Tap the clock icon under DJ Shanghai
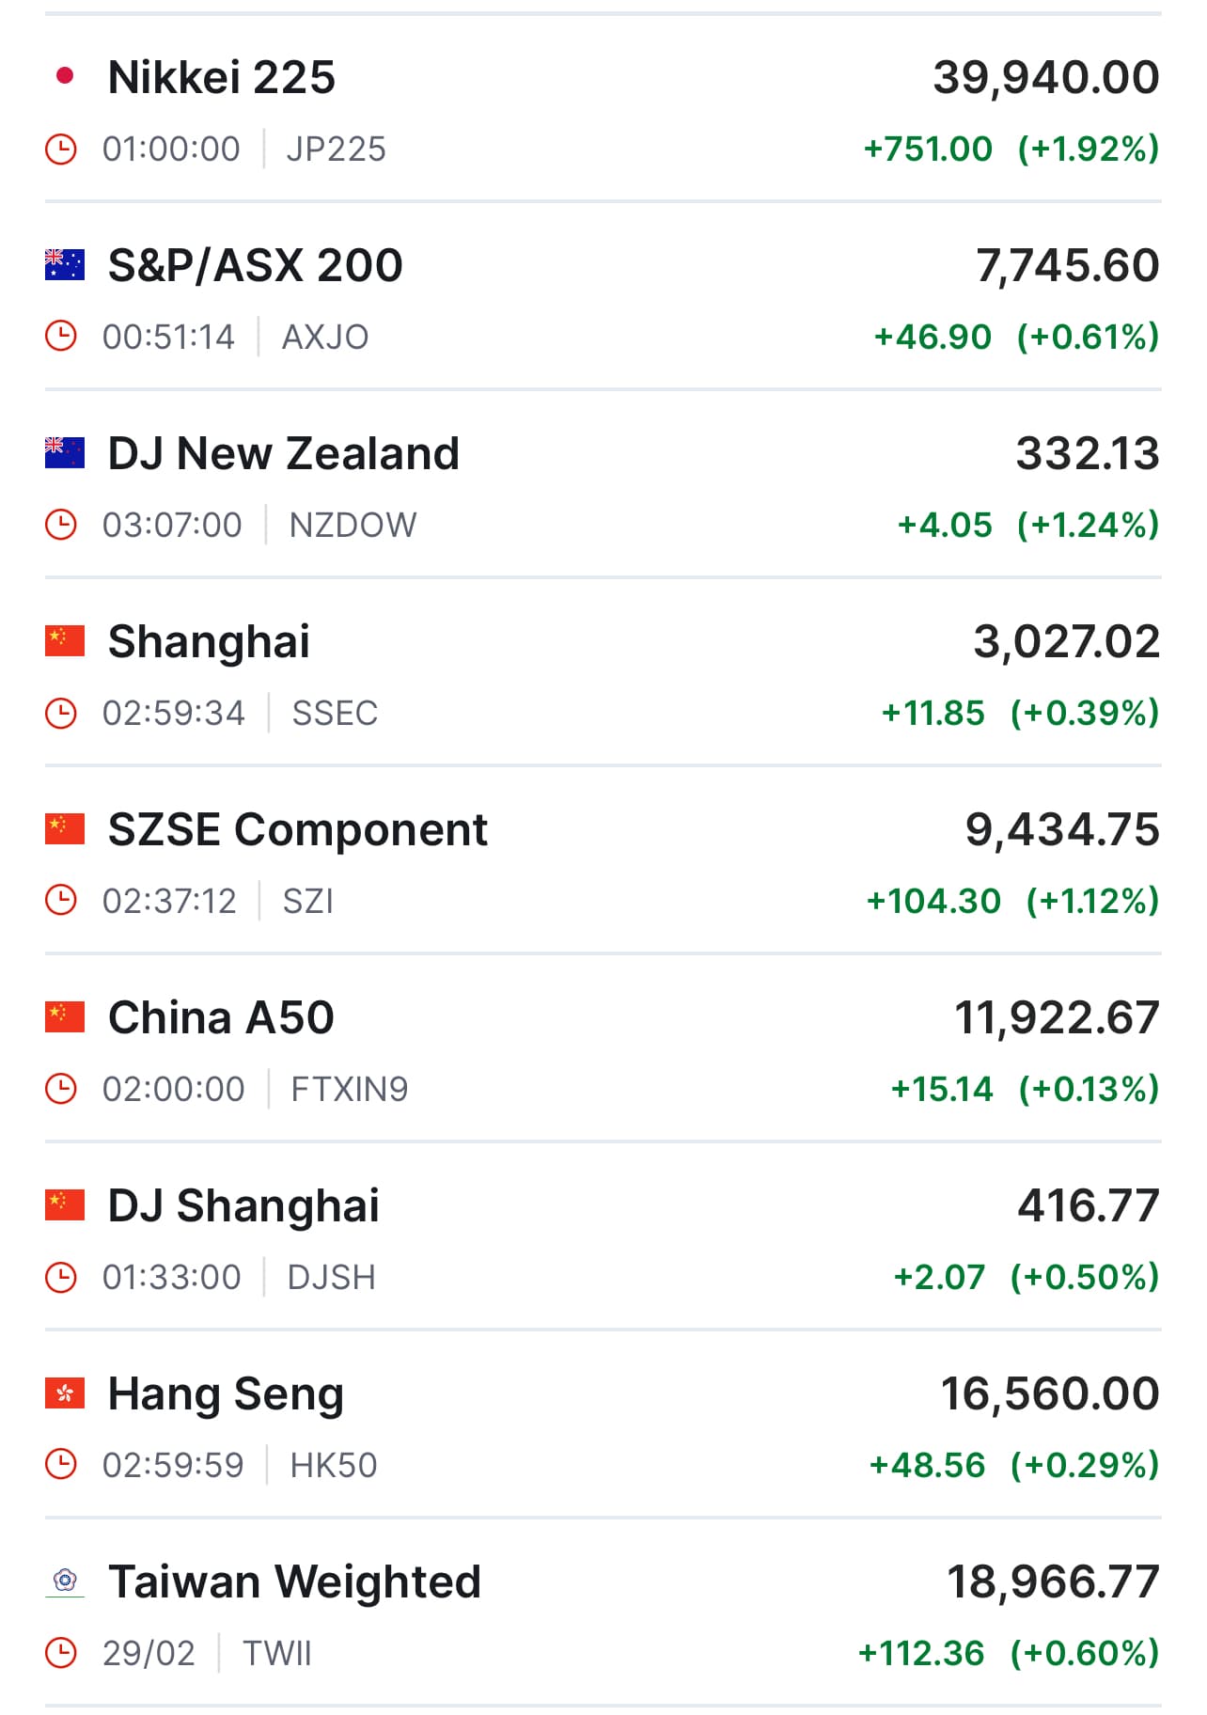 (x=61, y=1277)
